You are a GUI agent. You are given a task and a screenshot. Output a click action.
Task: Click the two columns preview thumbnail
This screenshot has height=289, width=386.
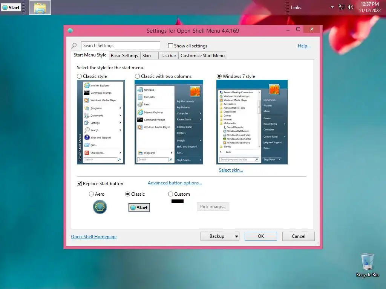point(169,122)
